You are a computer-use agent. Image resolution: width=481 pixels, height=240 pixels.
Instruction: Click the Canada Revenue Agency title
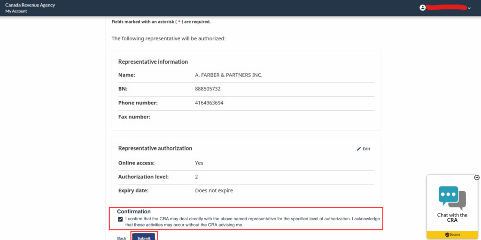pos(30,5)
